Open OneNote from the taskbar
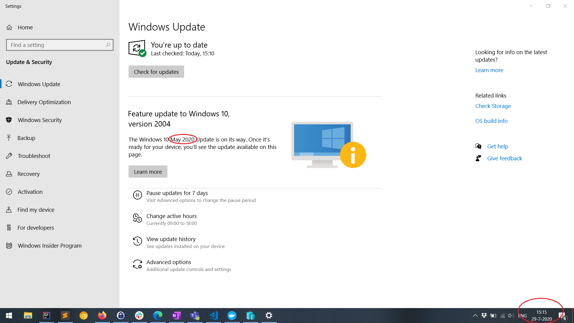 tap(176, 316)
